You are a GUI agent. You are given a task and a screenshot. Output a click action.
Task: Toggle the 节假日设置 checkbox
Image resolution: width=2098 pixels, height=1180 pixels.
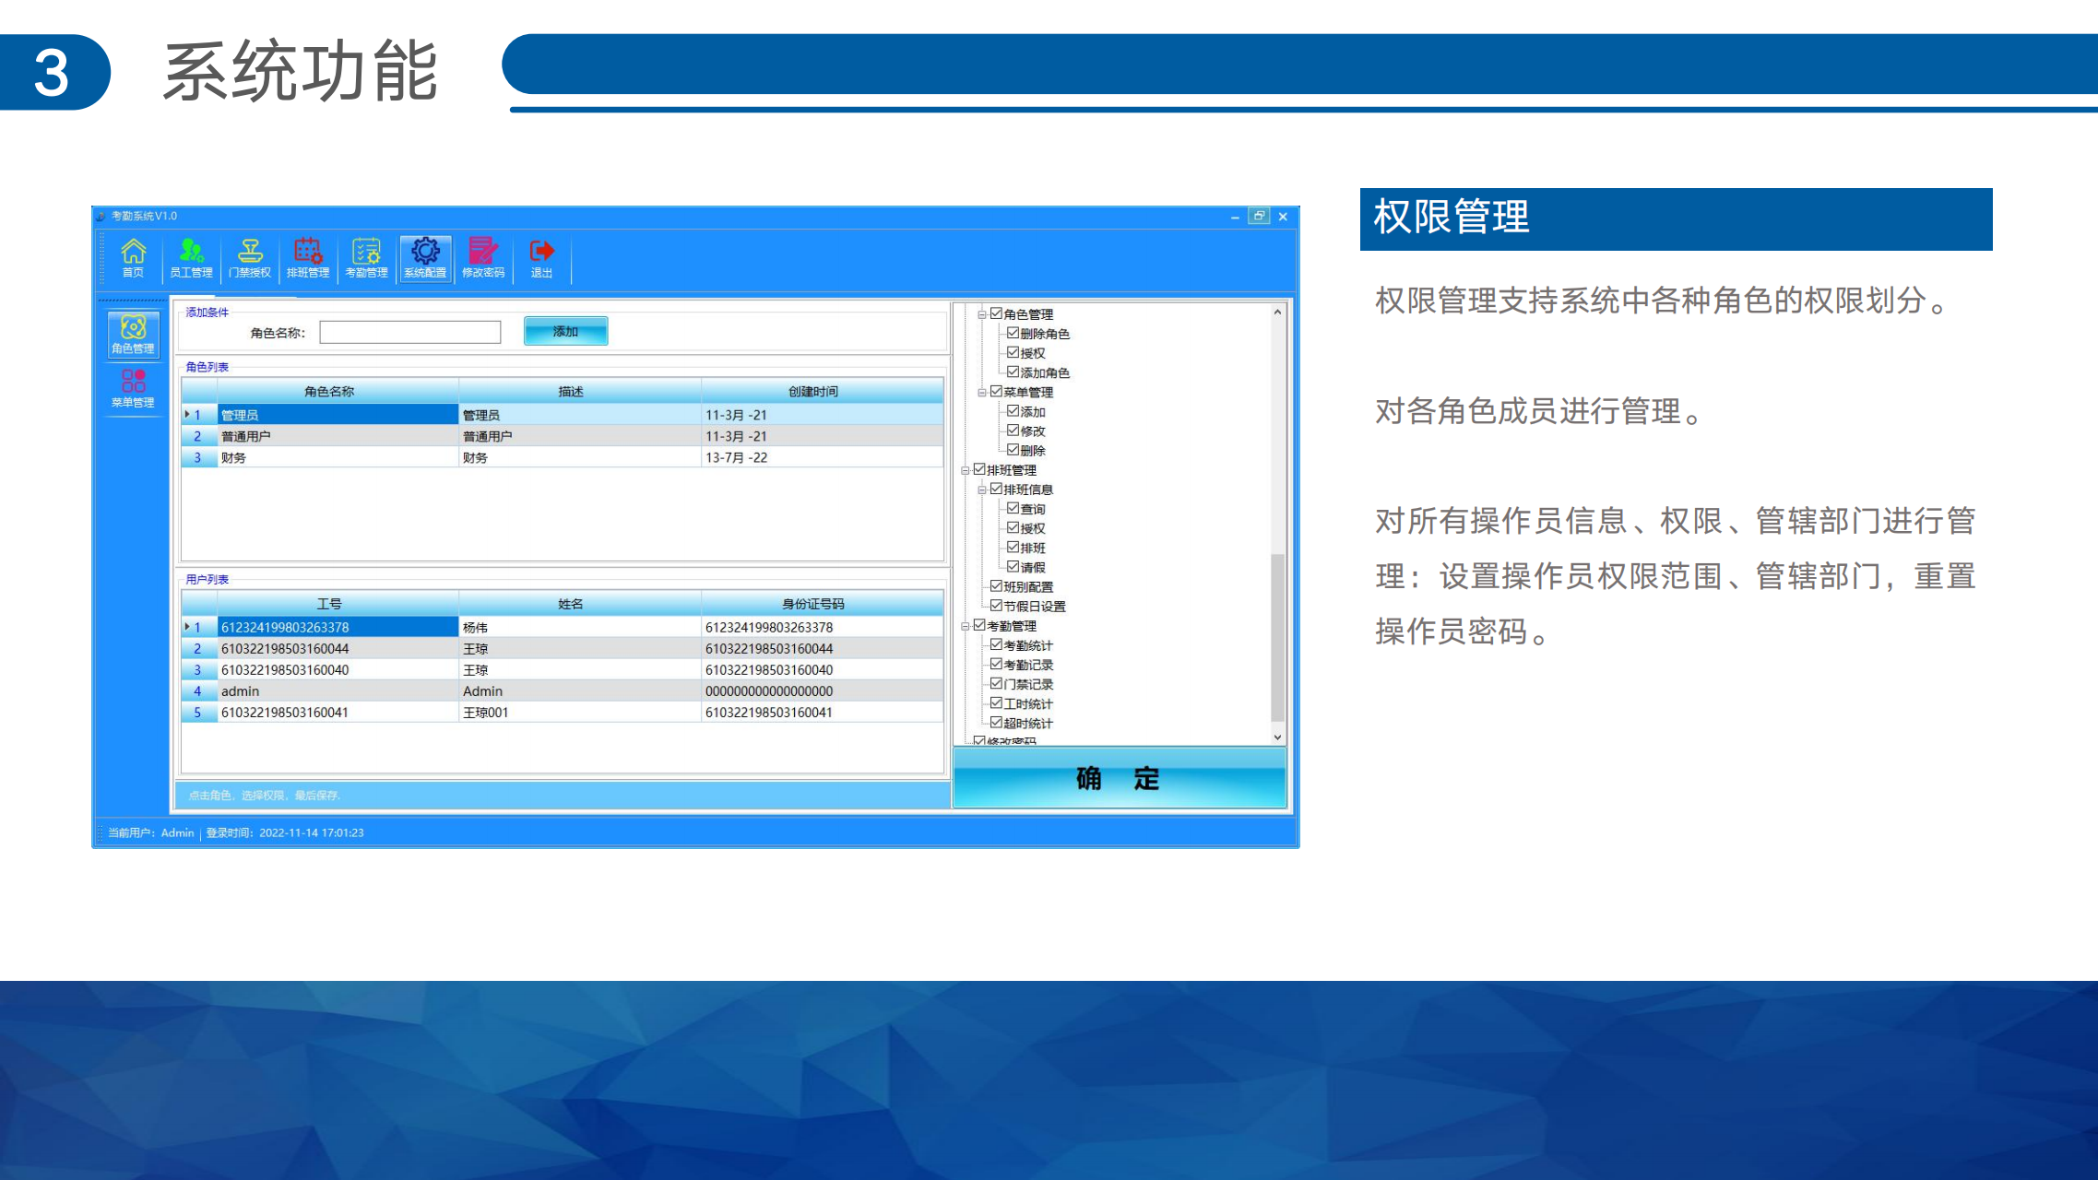(996, 605)
